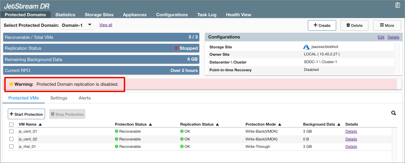
Task: Click the Create protected domain button
Action: 322,25
